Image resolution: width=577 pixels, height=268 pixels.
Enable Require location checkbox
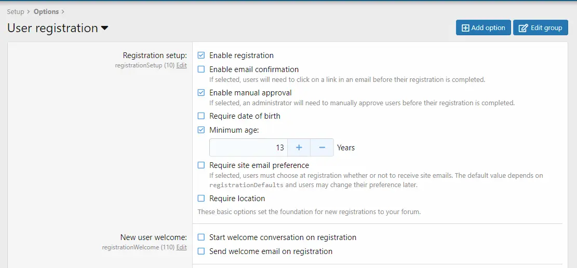(201, 198)
